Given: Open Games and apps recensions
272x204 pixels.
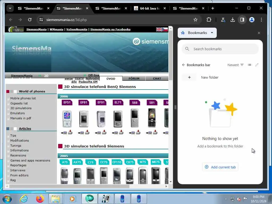Looking at the screenshot, I should [x=30, y=160].
